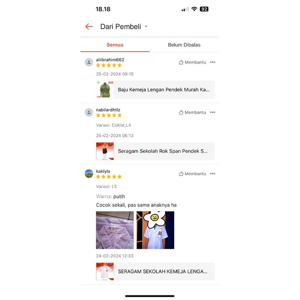
Task: Open Seragam Sekolah Rok Span Pendek product
Action: pyautogui.click(x=155, y=151)
